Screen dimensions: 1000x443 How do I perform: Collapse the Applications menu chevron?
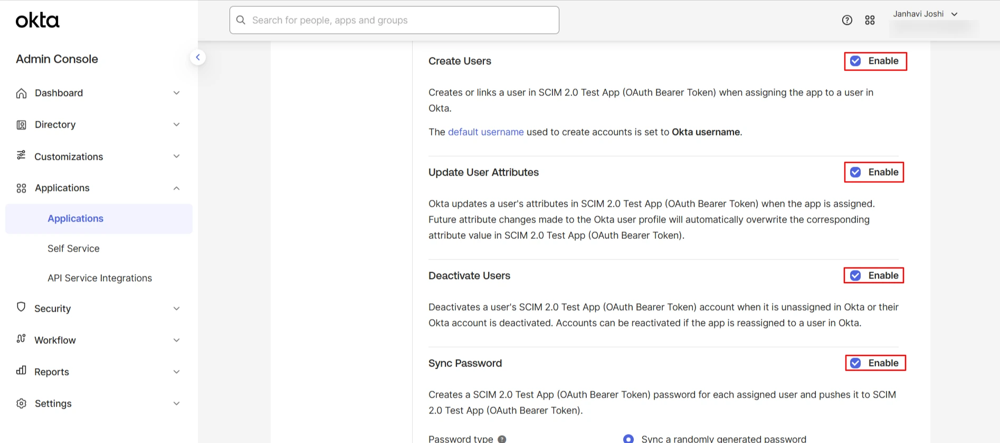177,188
